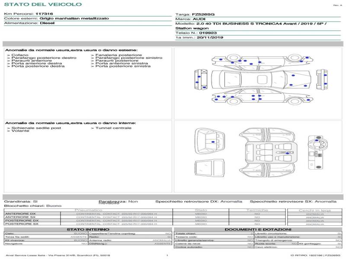Screen dimensions: 346x259
Task: Select 'Blocchetto chiavi: Buono' text
Action: (x=33, y=206)
